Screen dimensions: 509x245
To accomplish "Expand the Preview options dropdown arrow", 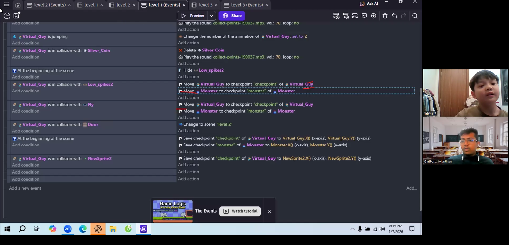I will (x=211, y=16).
